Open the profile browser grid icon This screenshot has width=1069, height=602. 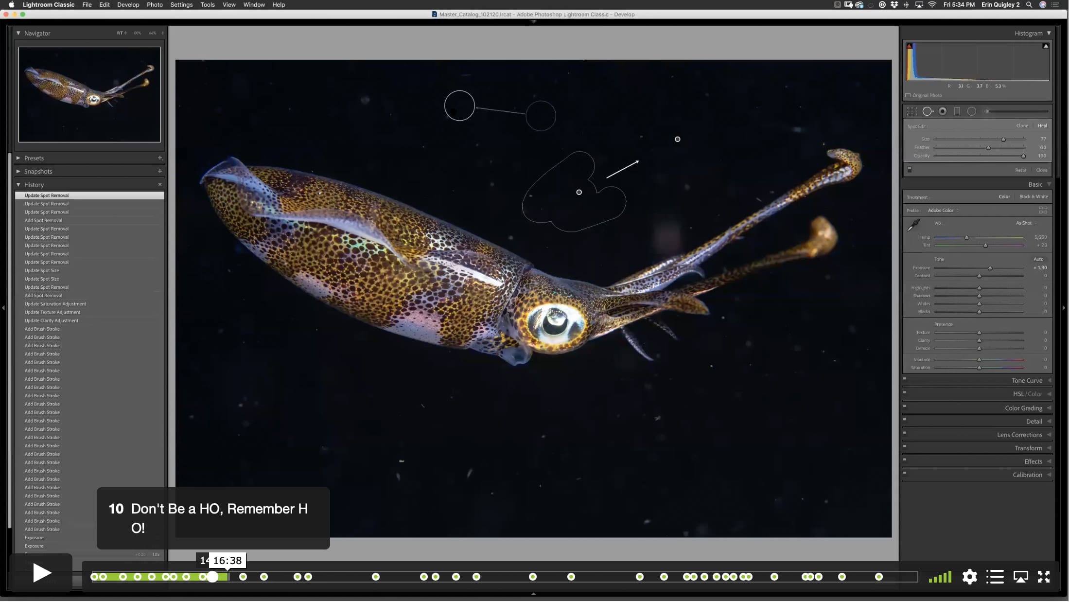pyautogui.click(x=1043, y=210)
